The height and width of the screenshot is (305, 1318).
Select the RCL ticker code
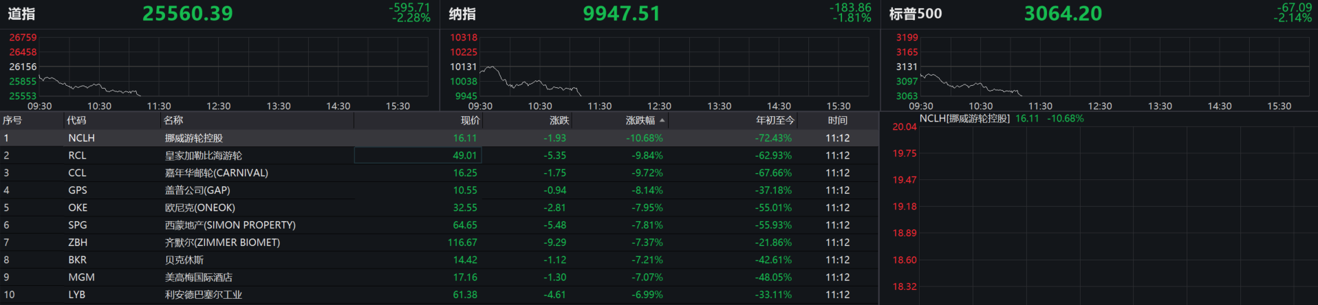(77, 156)
